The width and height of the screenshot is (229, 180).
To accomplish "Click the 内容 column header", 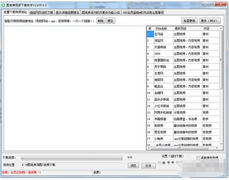I will point(211,29).
